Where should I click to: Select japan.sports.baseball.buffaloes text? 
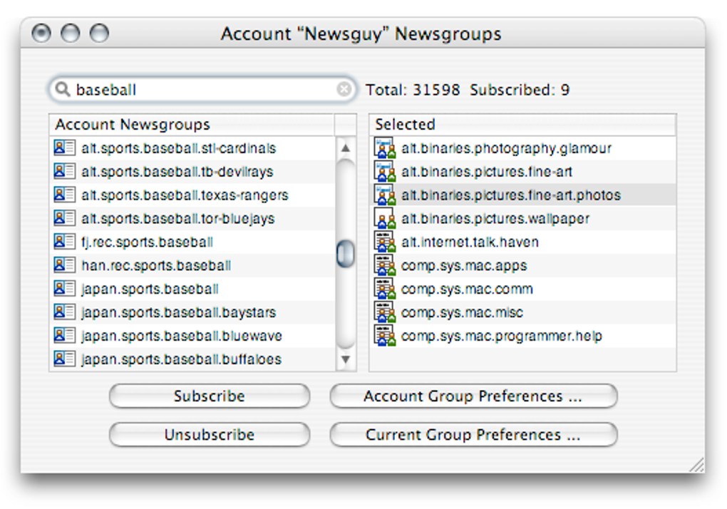181,359
